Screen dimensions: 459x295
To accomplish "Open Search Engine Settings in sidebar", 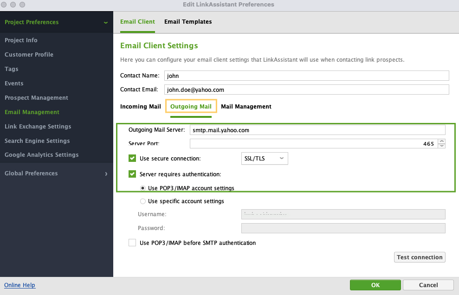I will (37, 141).
